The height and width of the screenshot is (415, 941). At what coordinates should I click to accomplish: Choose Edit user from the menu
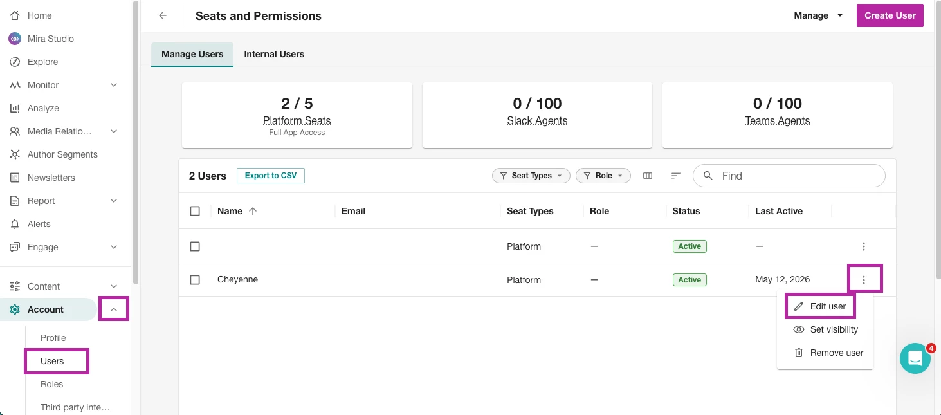point(821,306)
